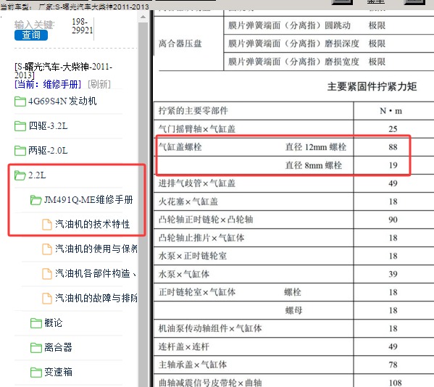
Task: Click the 凸轮轴止推片×气缸体 row text
Action: (201, 238)
